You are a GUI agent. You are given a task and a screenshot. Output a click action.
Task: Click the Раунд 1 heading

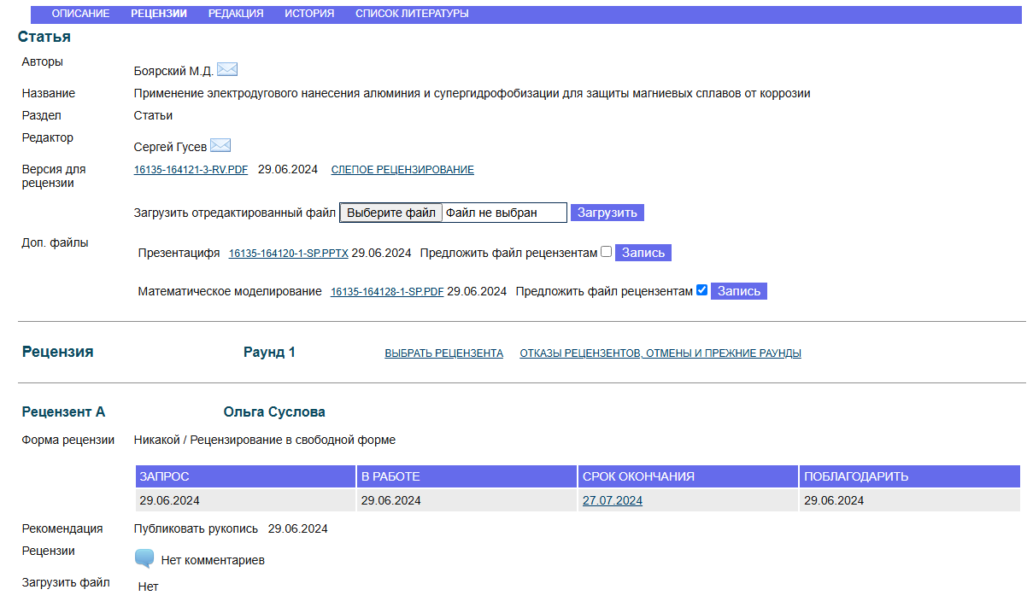(269, 352)
